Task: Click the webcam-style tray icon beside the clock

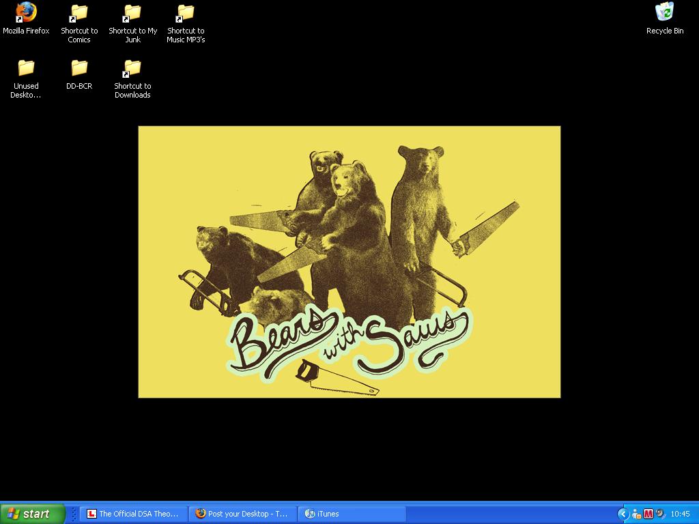Action: [660, 514]
